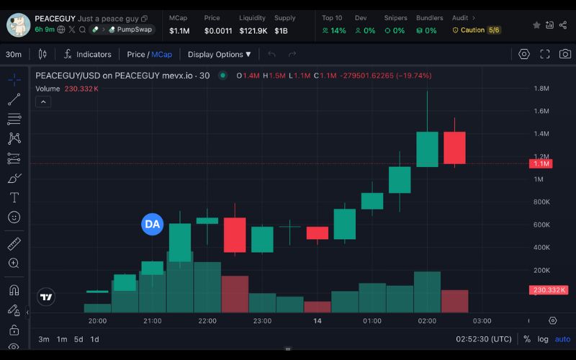Change the 30m chart interval

tap(14, 55)
